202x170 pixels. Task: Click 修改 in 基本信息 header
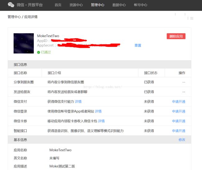point(182,140)
